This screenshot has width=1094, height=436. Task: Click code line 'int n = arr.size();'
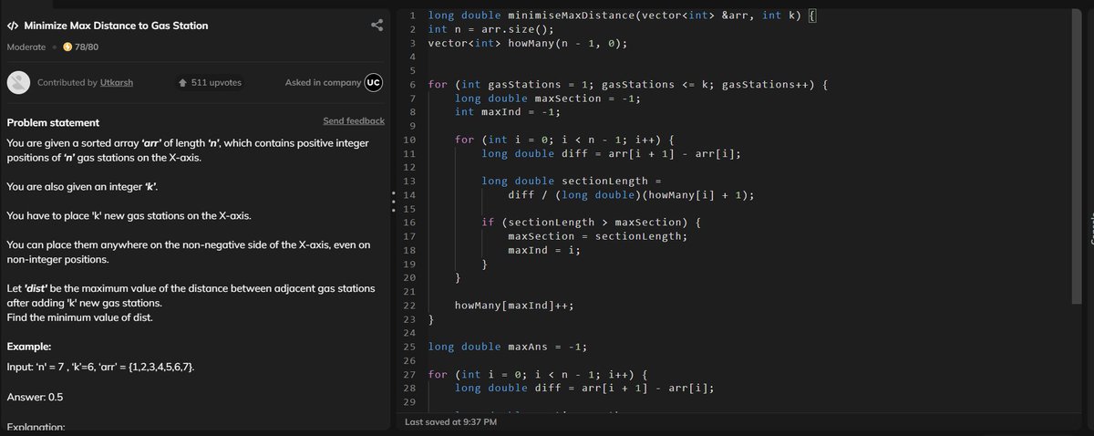(490, 29)
